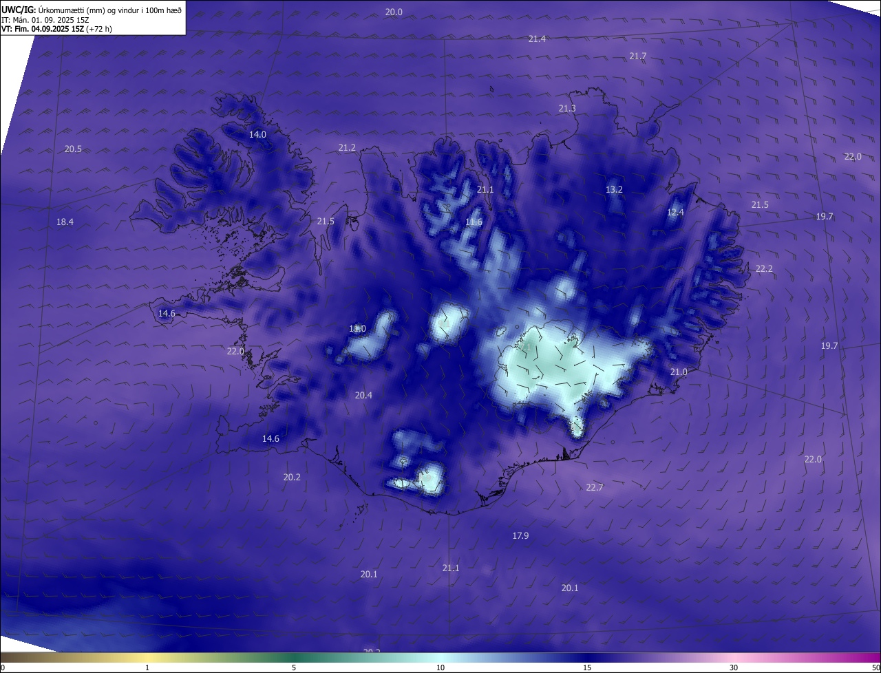Click the 22.2 value label
The width and height of the screenshot is (881, 673).
click(x=763, y=268)
